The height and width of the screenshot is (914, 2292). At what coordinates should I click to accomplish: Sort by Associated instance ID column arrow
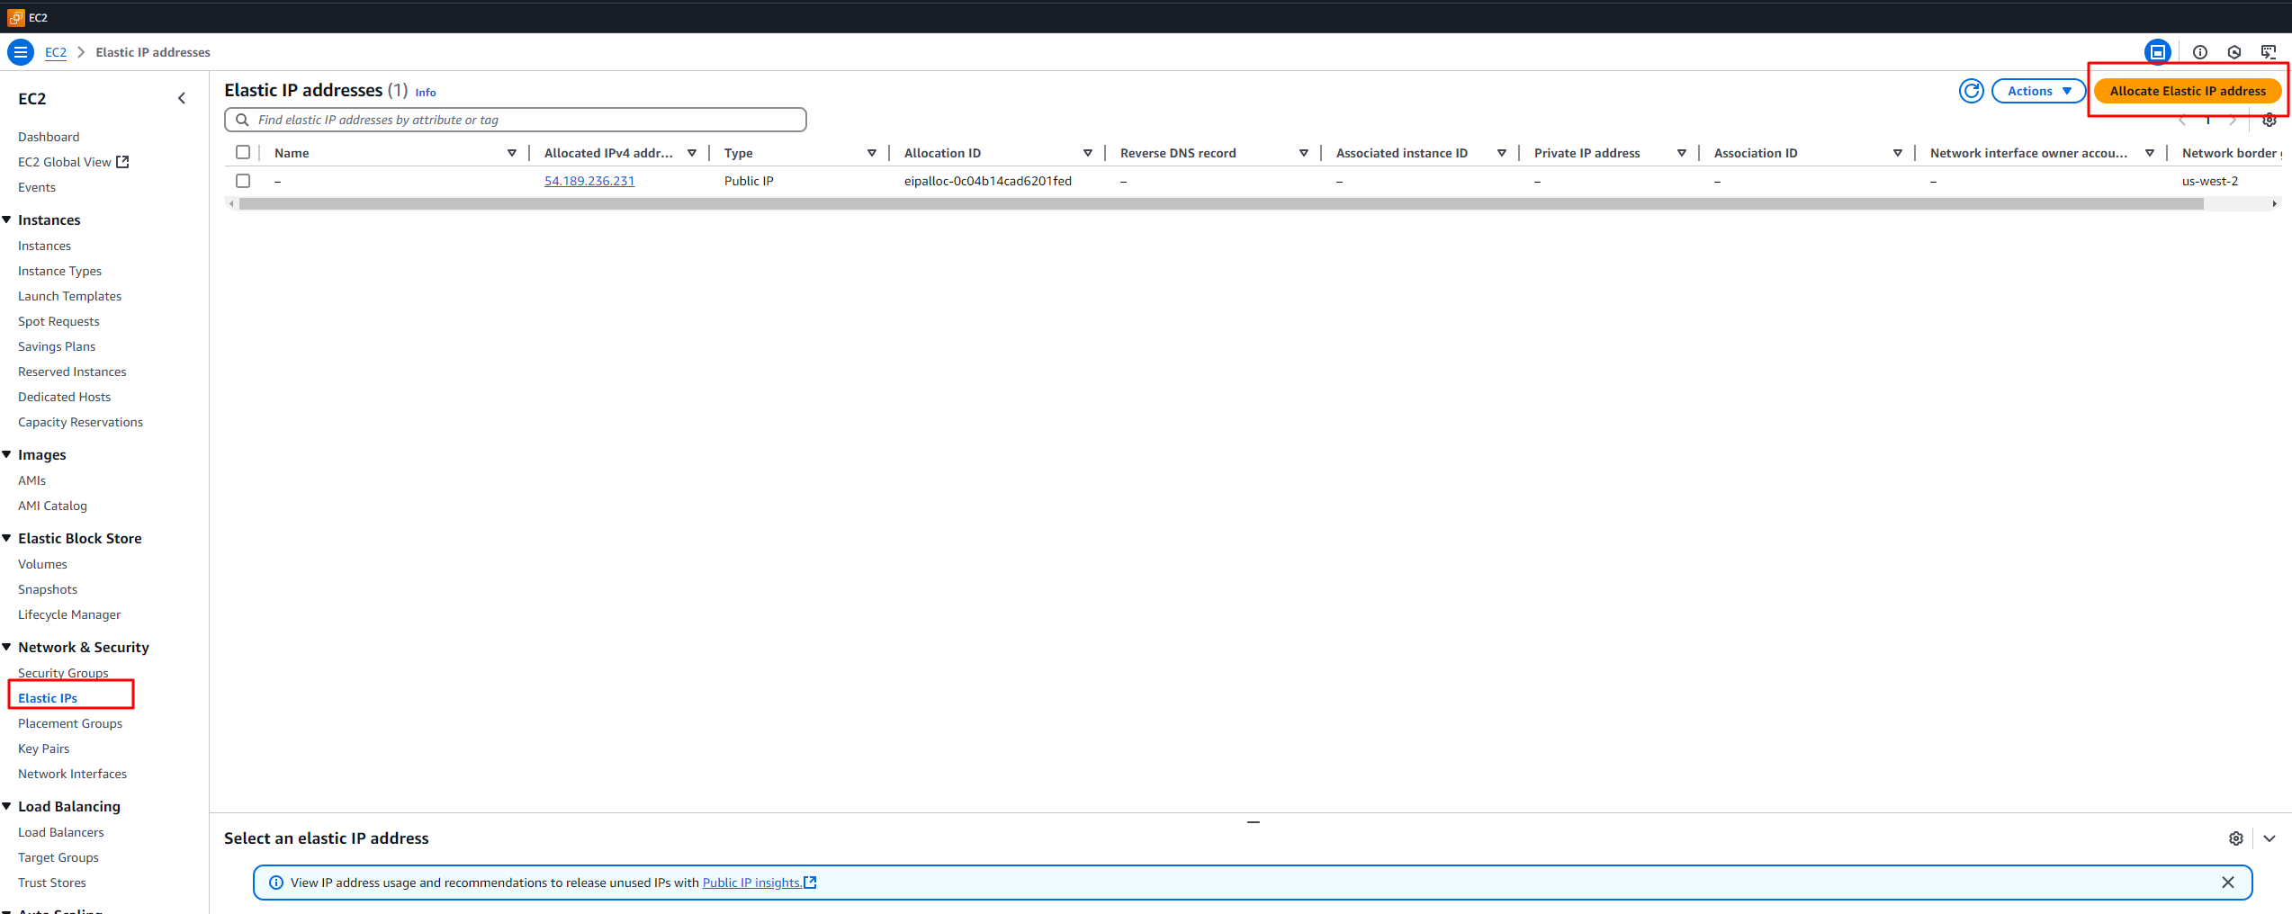click(1502, 153)
